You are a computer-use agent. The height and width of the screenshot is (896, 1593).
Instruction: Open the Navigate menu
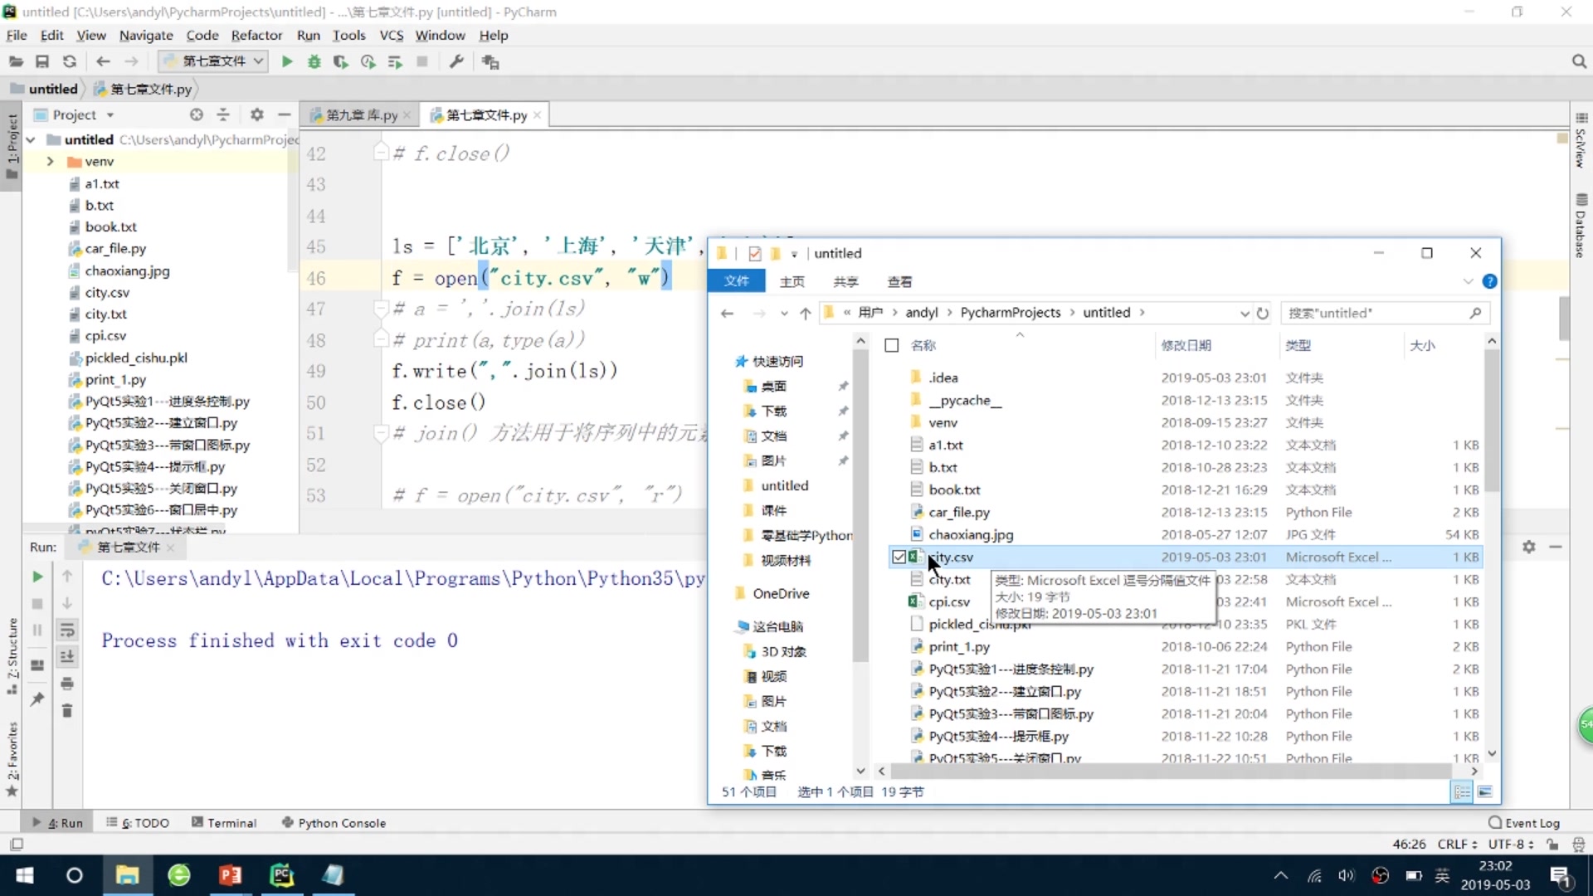coord(146,35)
